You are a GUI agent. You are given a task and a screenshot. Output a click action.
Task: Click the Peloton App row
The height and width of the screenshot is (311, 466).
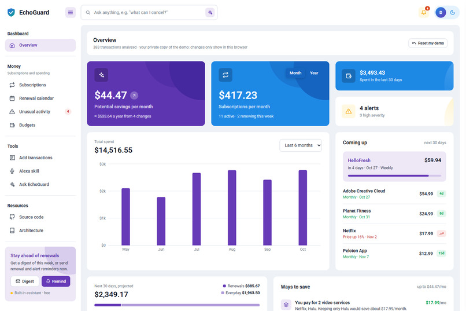tap(394, 254)
